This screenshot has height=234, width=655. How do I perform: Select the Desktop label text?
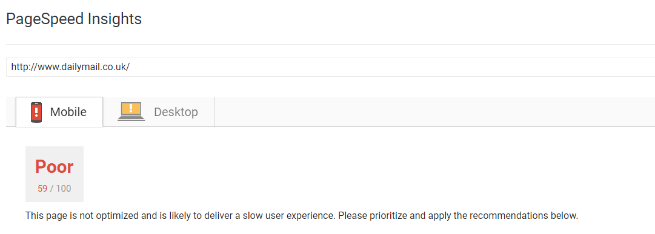176,112
